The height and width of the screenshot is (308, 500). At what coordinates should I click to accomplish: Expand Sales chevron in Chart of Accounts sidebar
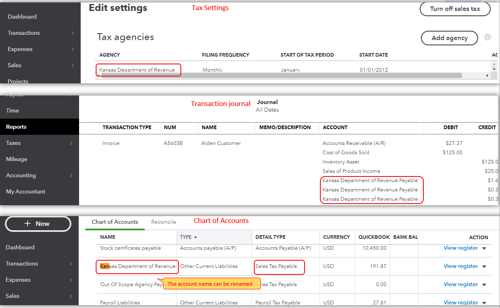[71, 296]
